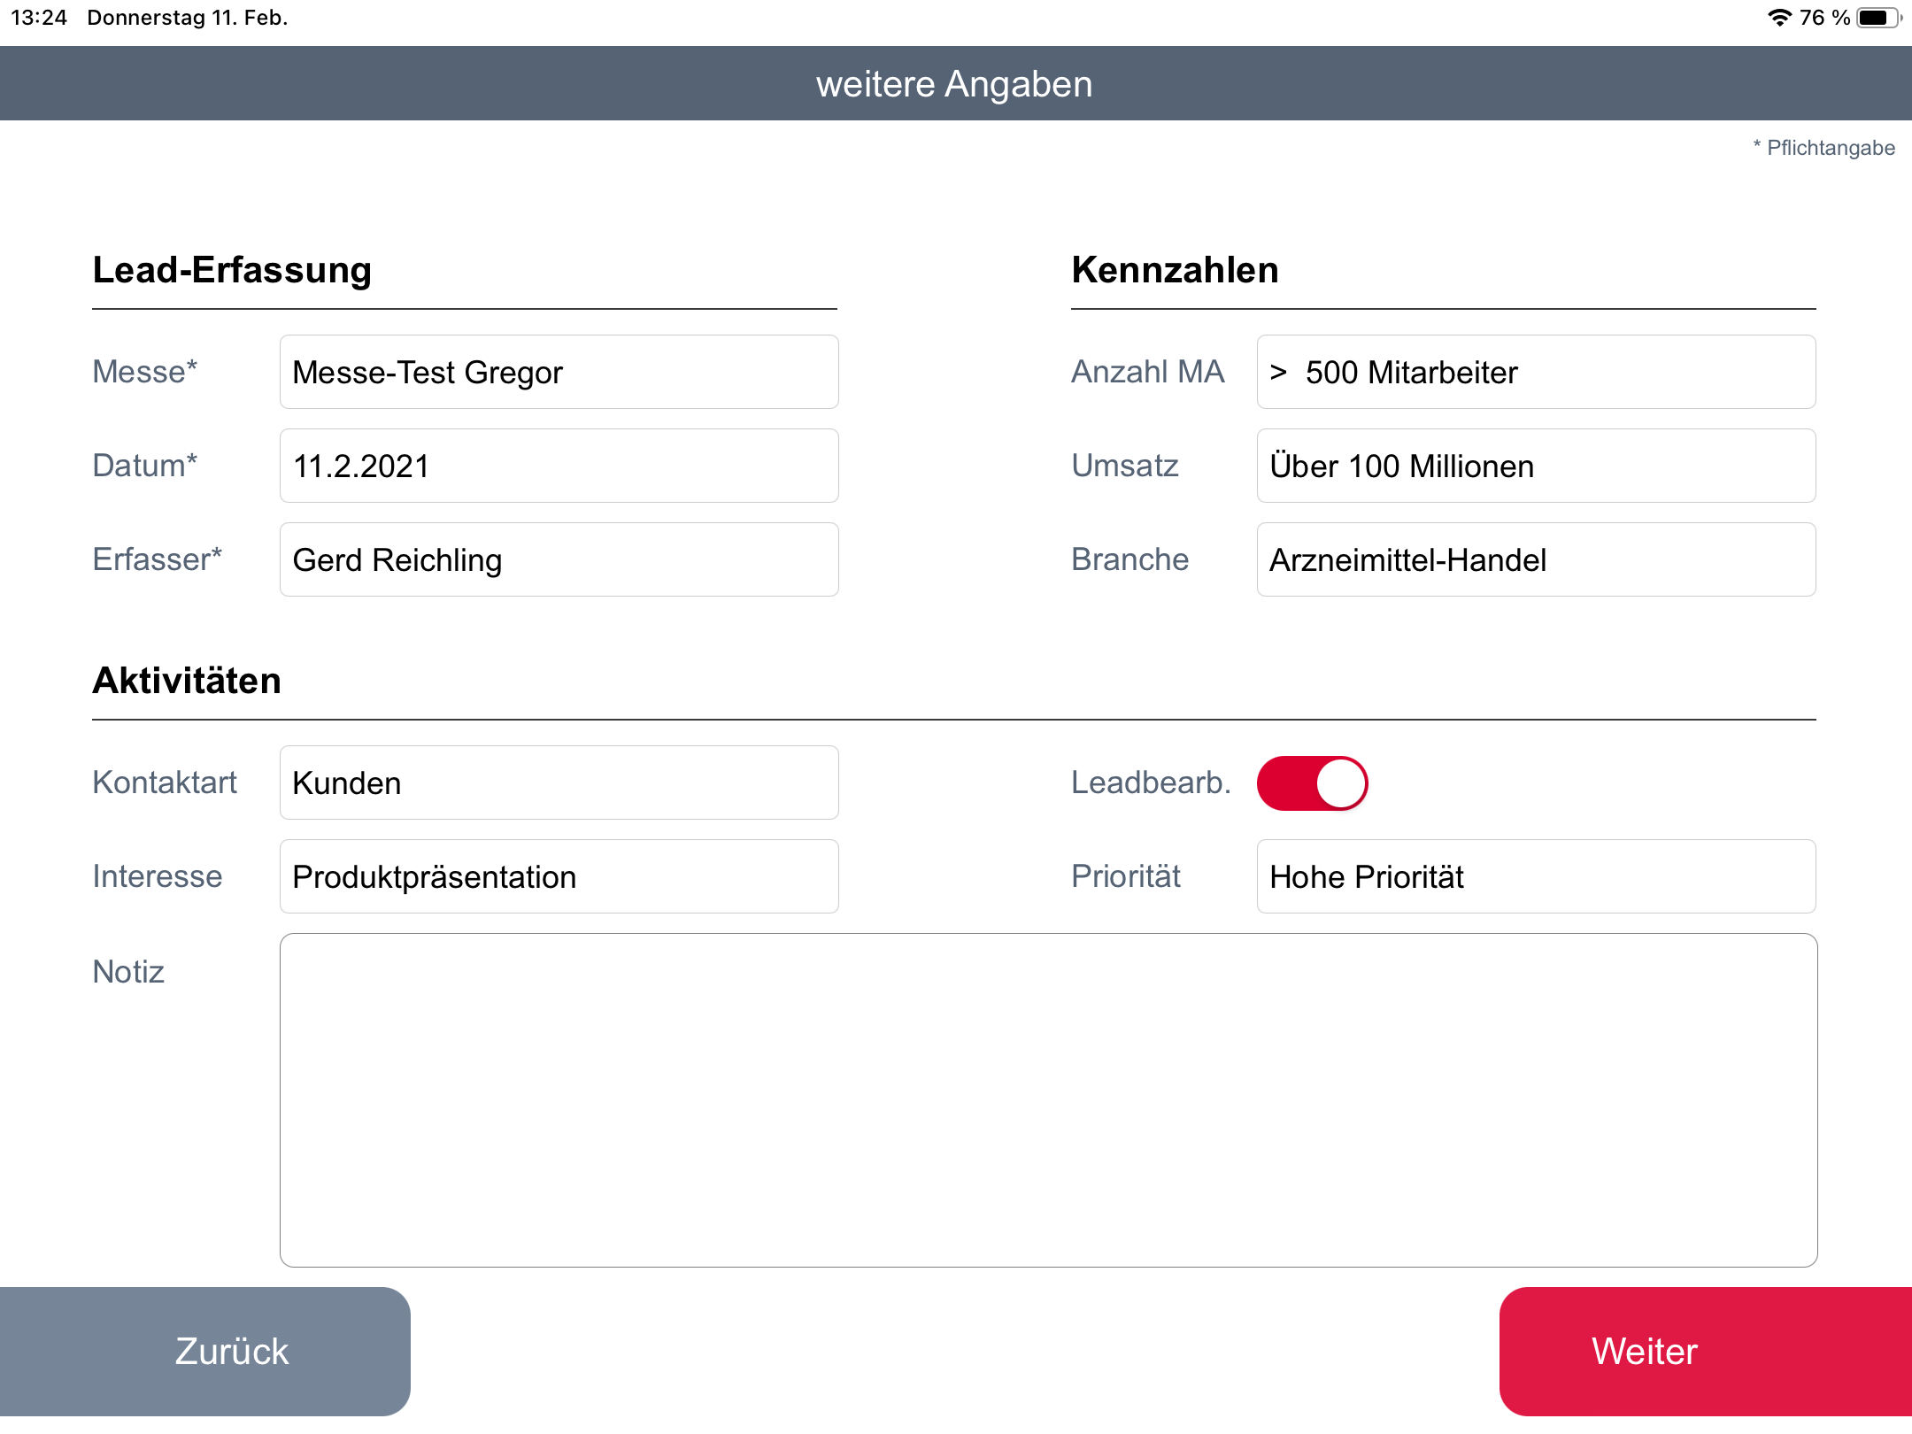1912x1434 pixels.
Task: Tap the weitere Angaben header bar
Action: tap(954, 84)
